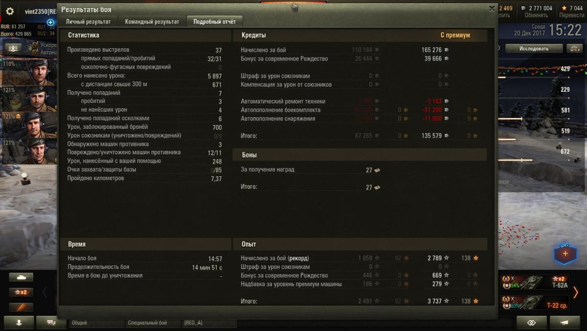Screen dimensions: 587x331
Task: Click the Исследовать button
Action: (x=534, y=48)
